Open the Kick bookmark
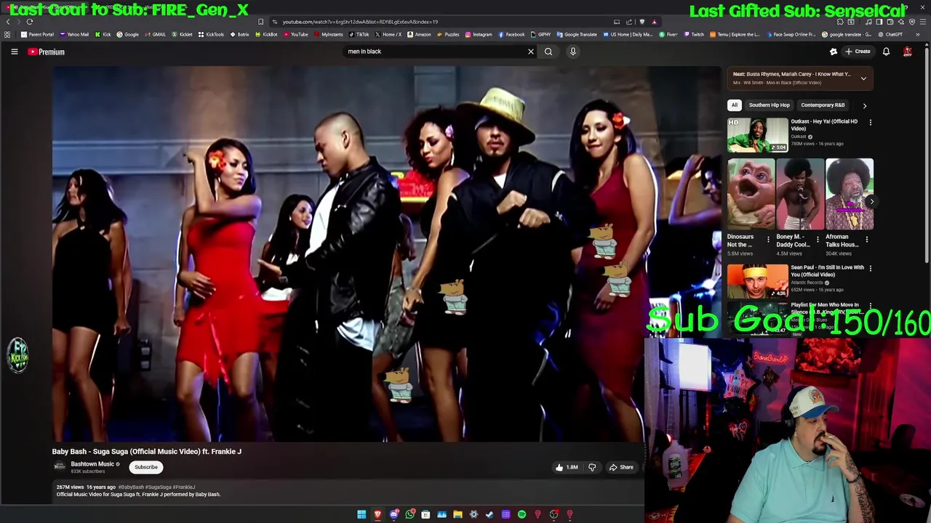The image size is (931, 523). coord(103,34)
